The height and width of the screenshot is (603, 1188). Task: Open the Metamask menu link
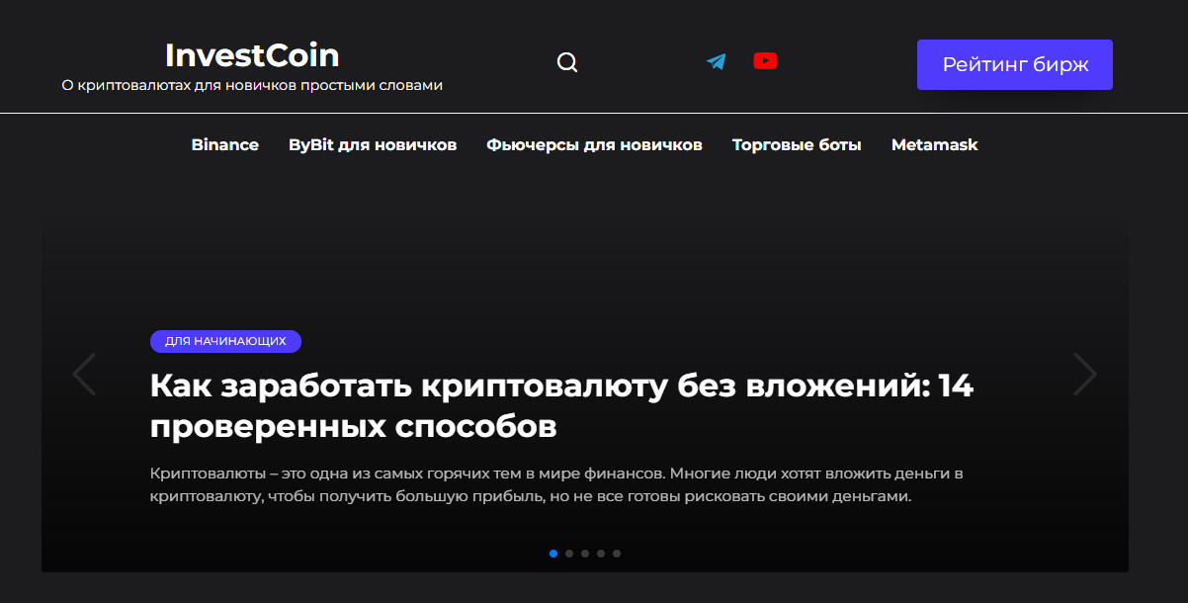(935, 145)
